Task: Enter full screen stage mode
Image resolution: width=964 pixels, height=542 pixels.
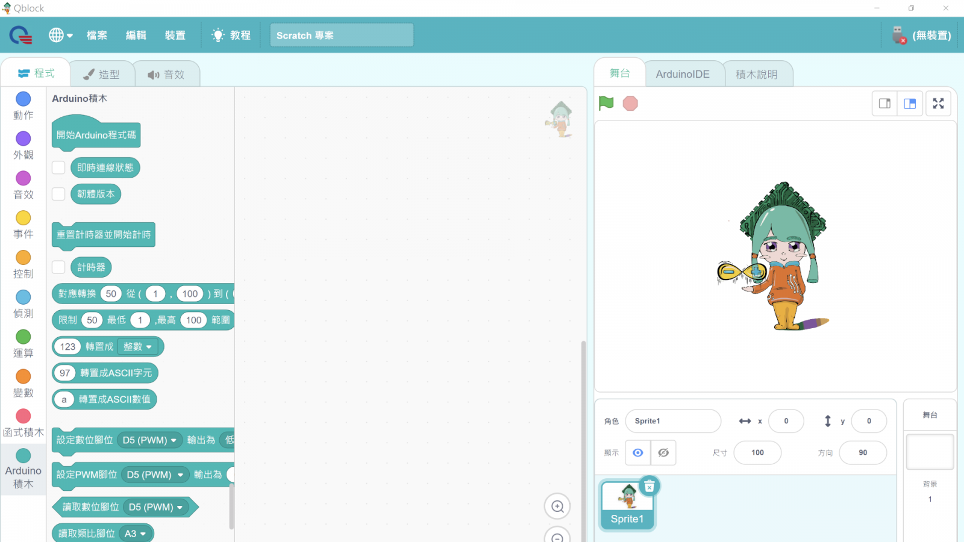Action: [x=938, y=104]
